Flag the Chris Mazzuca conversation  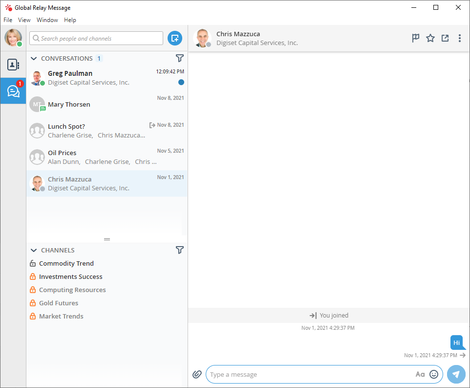tap(415, 38)
